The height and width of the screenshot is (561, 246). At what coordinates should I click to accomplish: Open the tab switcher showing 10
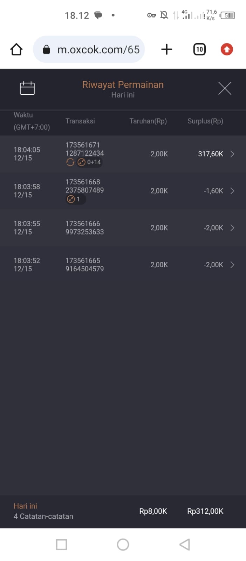pos(199,49)
